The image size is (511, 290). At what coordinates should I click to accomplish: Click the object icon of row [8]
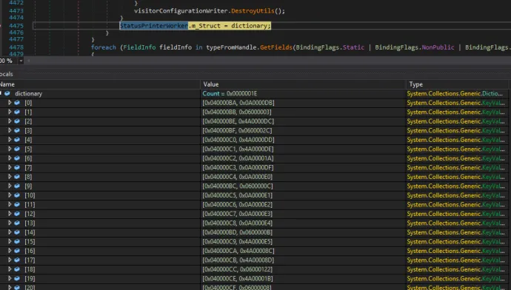[17, 177]
